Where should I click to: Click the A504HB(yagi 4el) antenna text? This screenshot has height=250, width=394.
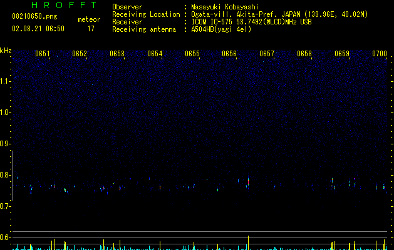click(221, 29)
